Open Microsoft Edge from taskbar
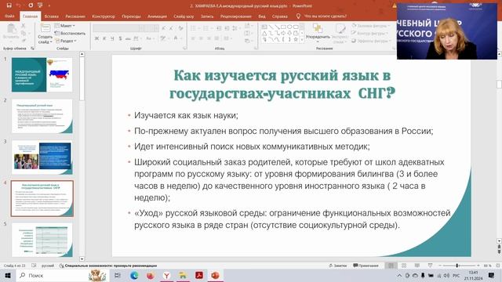This screenshot has width=502, height=282. click(134, 275)
